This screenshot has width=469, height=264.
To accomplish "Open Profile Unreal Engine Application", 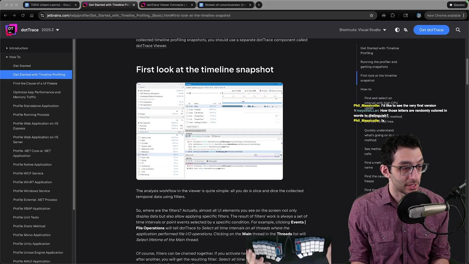I will (38, 253).
